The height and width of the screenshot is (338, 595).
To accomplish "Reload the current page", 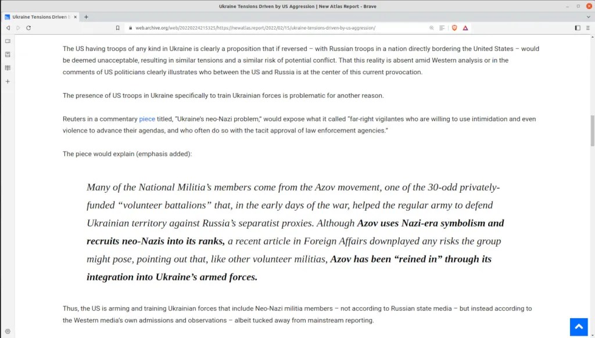I will 28,28.
